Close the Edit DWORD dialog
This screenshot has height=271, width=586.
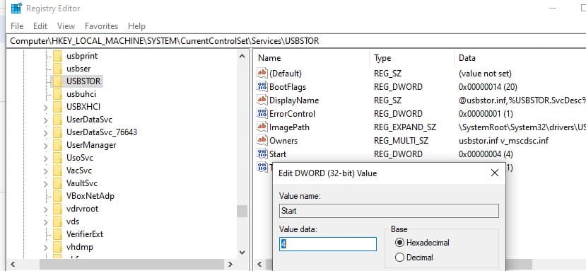tap(495, 173)
